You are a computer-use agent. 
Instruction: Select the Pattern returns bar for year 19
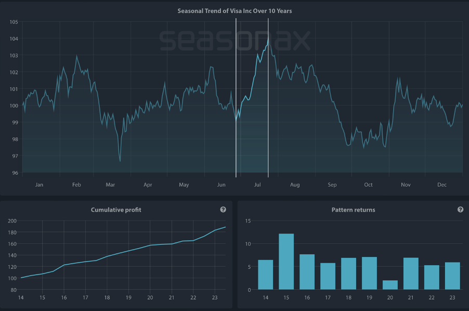pyautogui.click(x=369, y=274)
